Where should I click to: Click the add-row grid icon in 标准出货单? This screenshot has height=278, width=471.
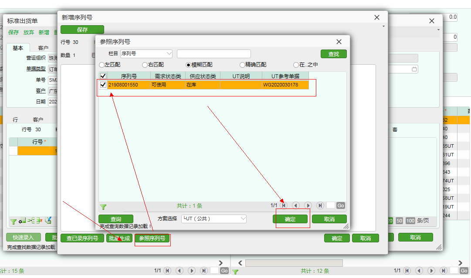point(22,221)
